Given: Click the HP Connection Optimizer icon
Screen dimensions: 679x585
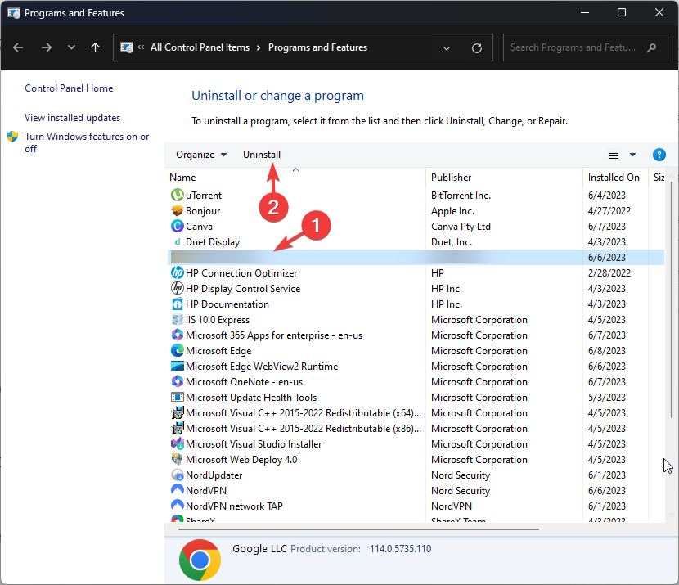Looking at the screenshot, I should (177, 272).
